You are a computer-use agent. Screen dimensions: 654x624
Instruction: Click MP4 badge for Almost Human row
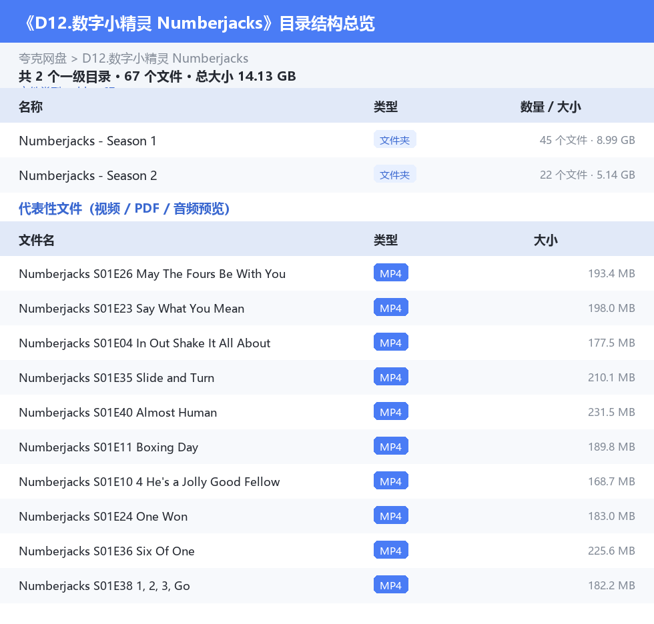tap(391, 411)
